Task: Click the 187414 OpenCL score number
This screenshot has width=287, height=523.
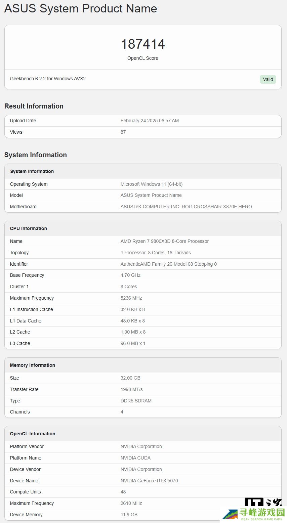Action: point(143,44)
